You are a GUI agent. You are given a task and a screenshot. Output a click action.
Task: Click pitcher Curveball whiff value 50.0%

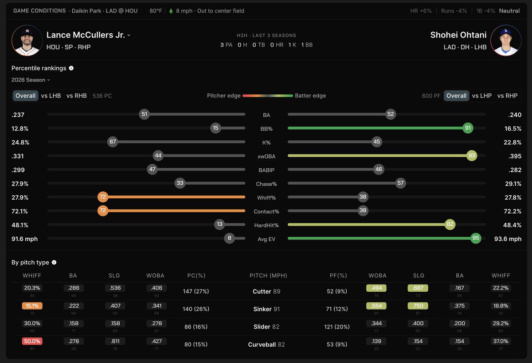click(x=32, y=341)
